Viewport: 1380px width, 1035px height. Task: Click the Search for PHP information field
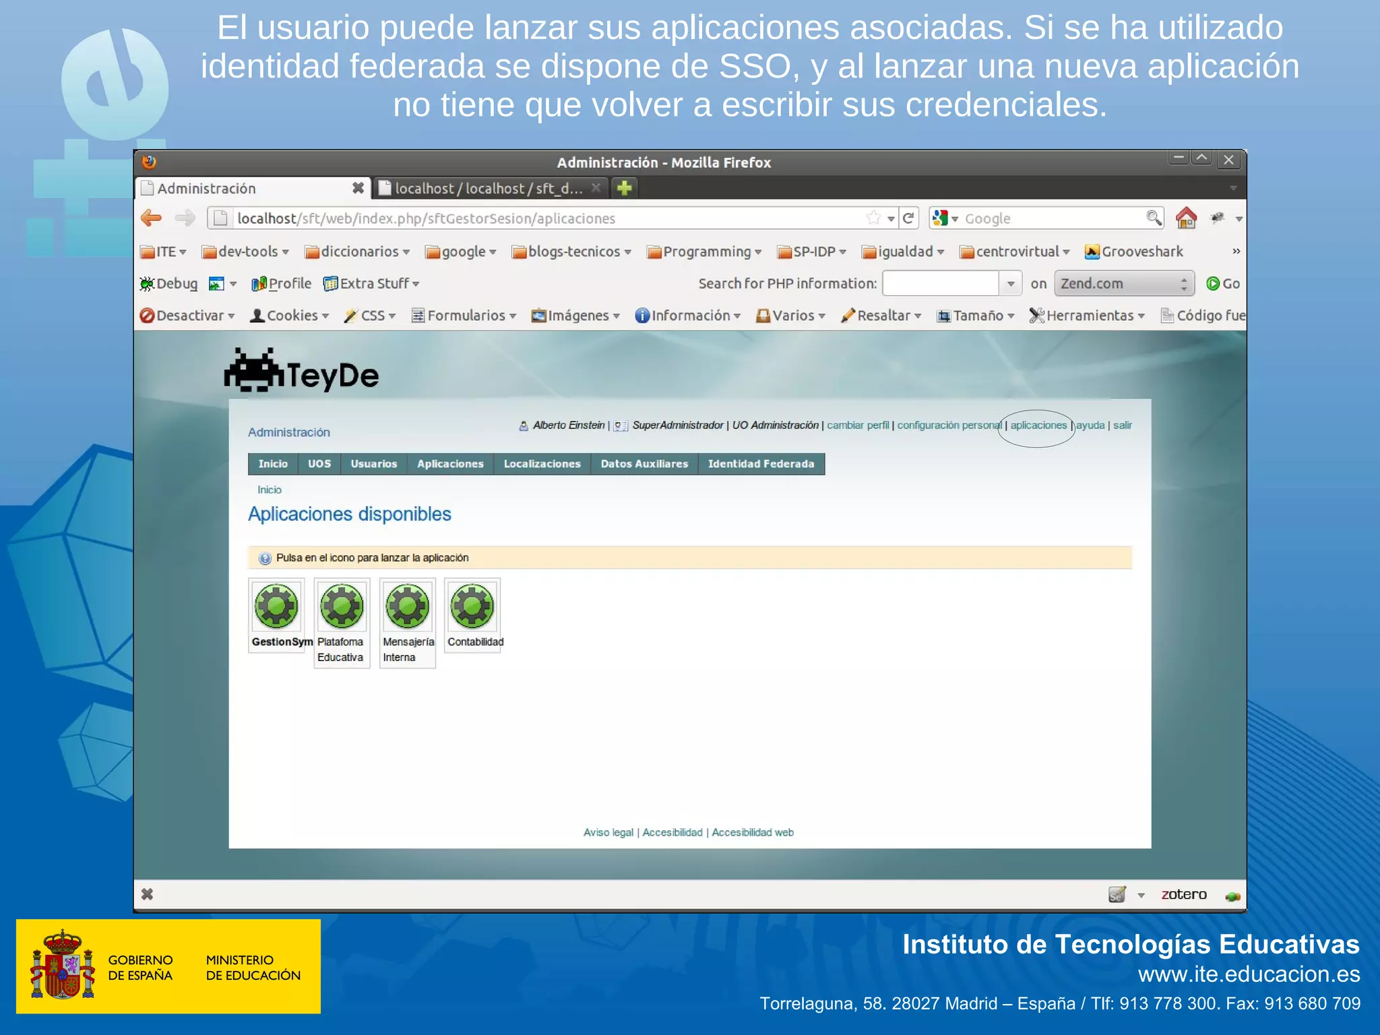(x=941, y=284)
